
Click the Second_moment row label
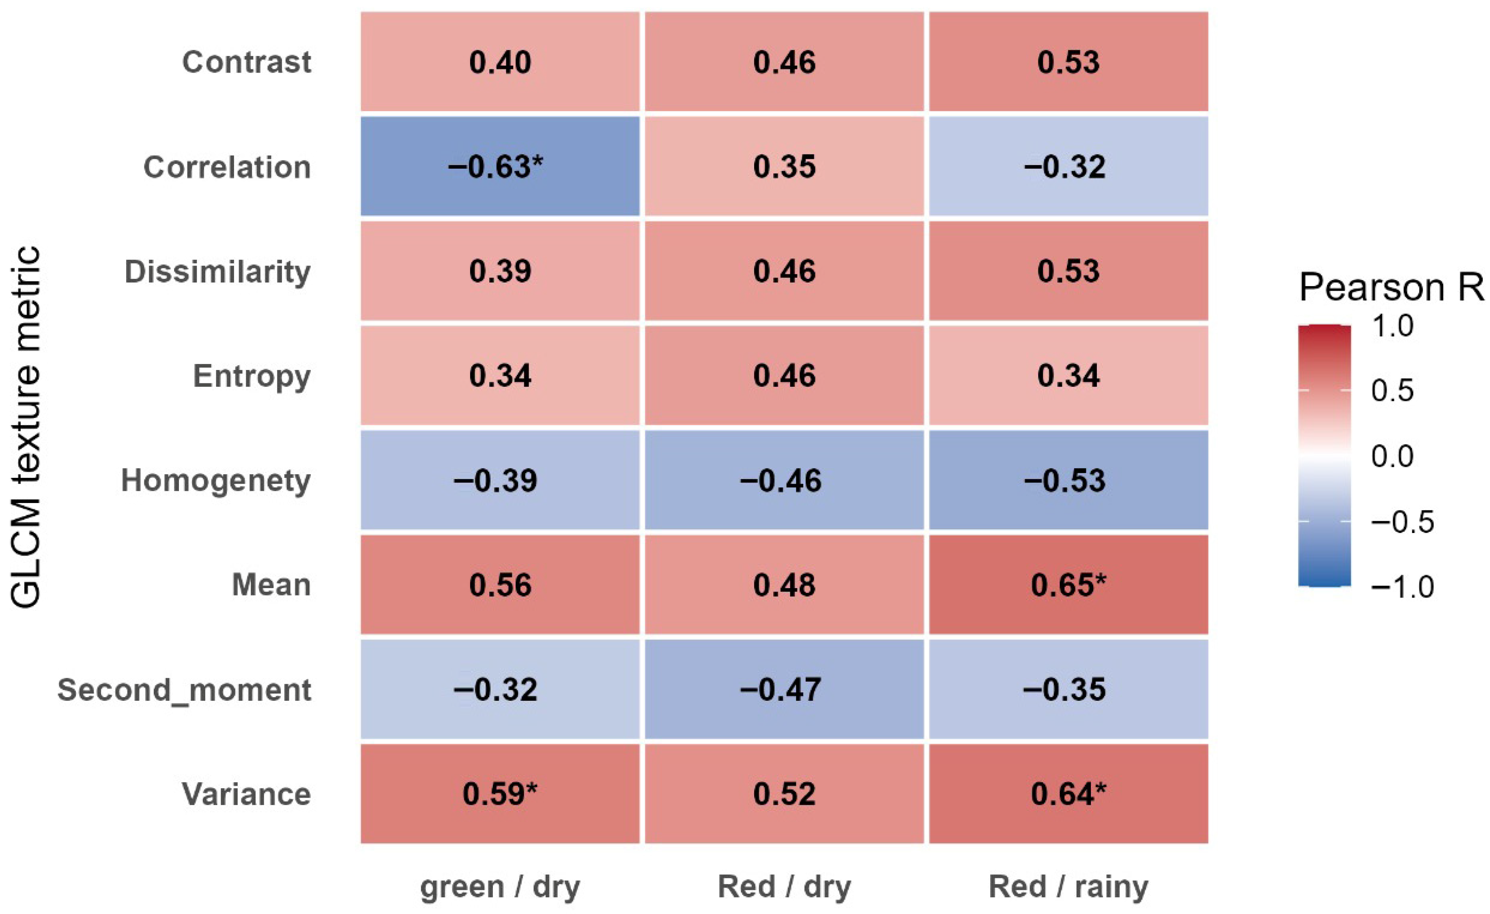pyautogui.click(x=184, y=689)
